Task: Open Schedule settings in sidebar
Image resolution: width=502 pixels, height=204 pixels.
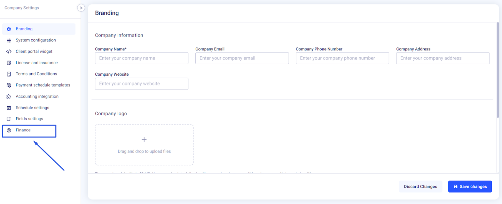Action: (x=32, y=108)
